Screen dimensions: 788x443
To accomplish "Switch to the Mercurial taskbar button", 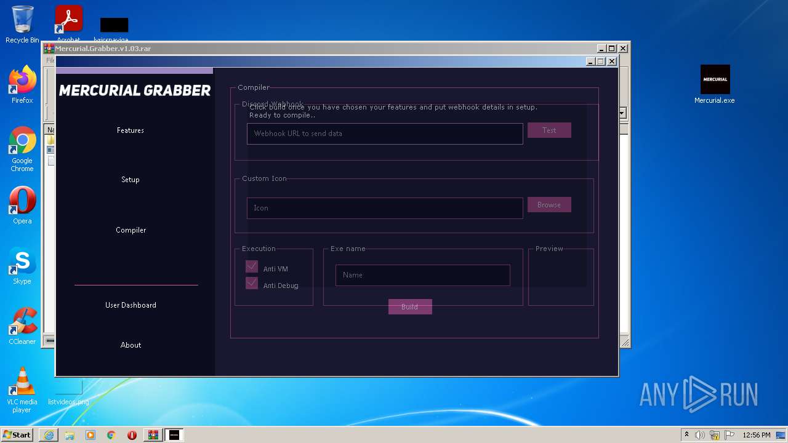I will pyautogui.click(x=174, y=435).
